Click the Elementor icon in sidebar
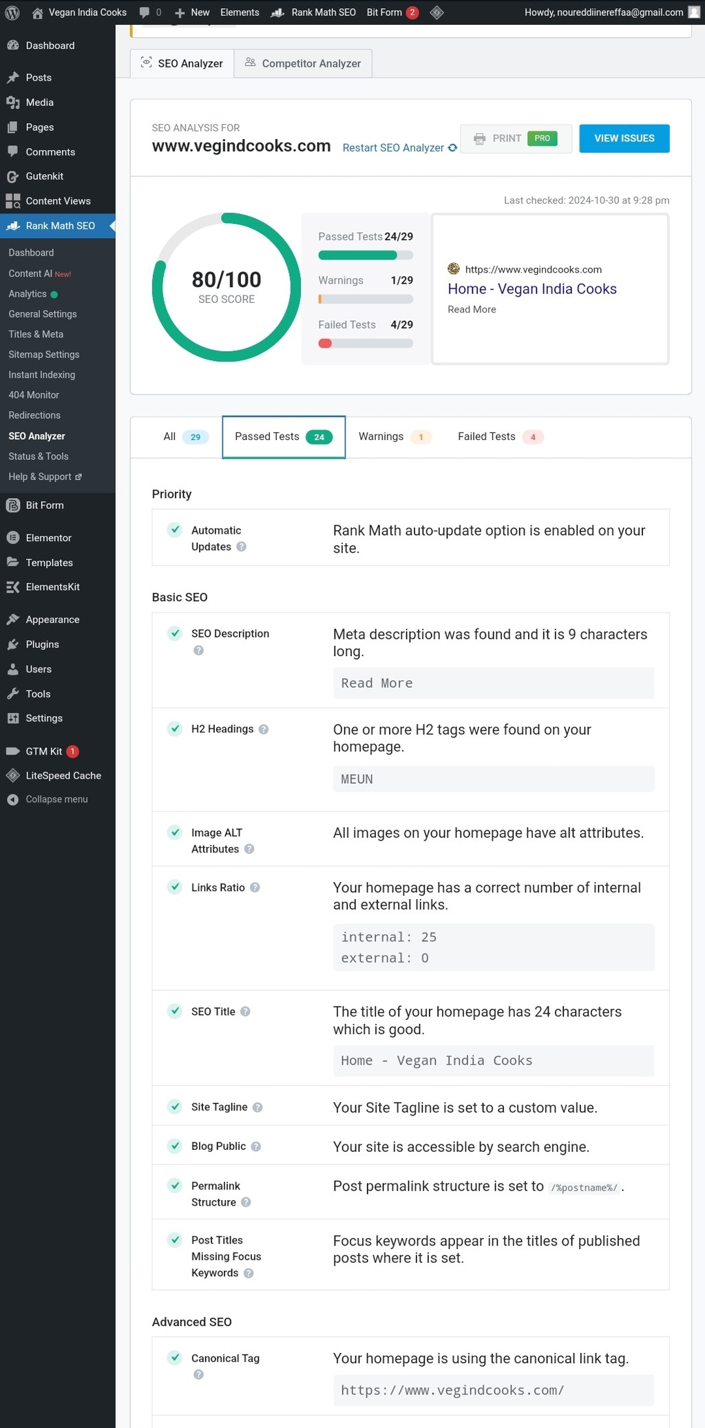 (12, 538)
